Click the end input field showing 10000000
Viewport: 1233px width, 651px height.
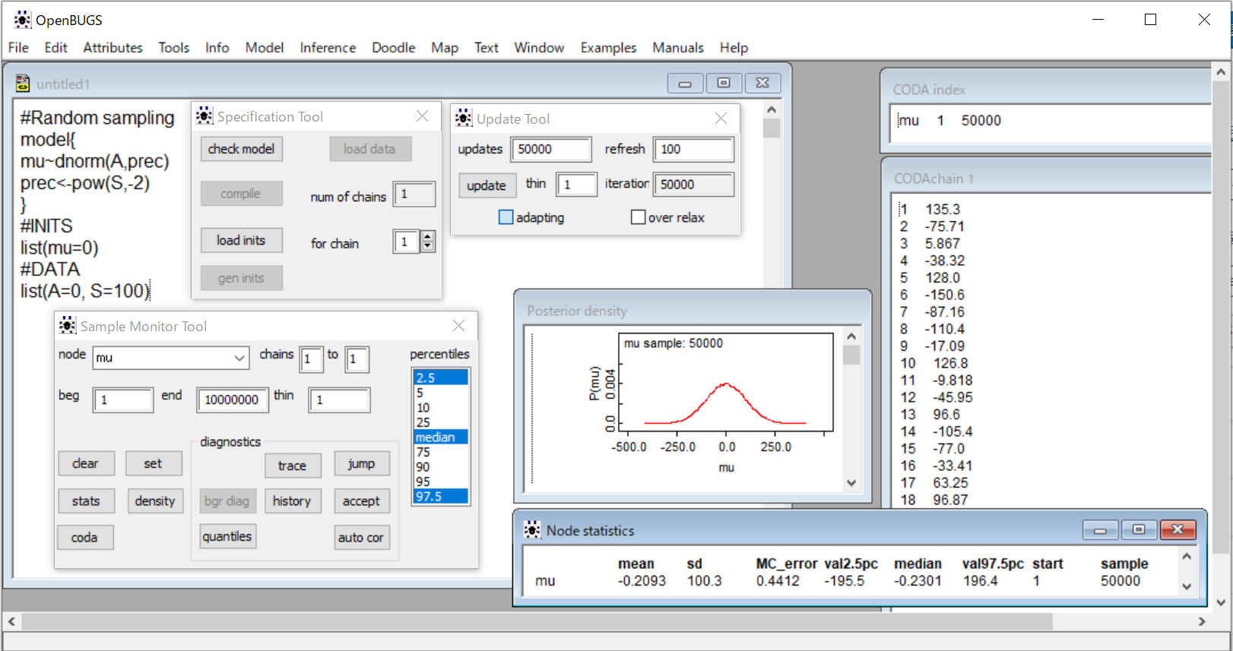click(233, 400)
